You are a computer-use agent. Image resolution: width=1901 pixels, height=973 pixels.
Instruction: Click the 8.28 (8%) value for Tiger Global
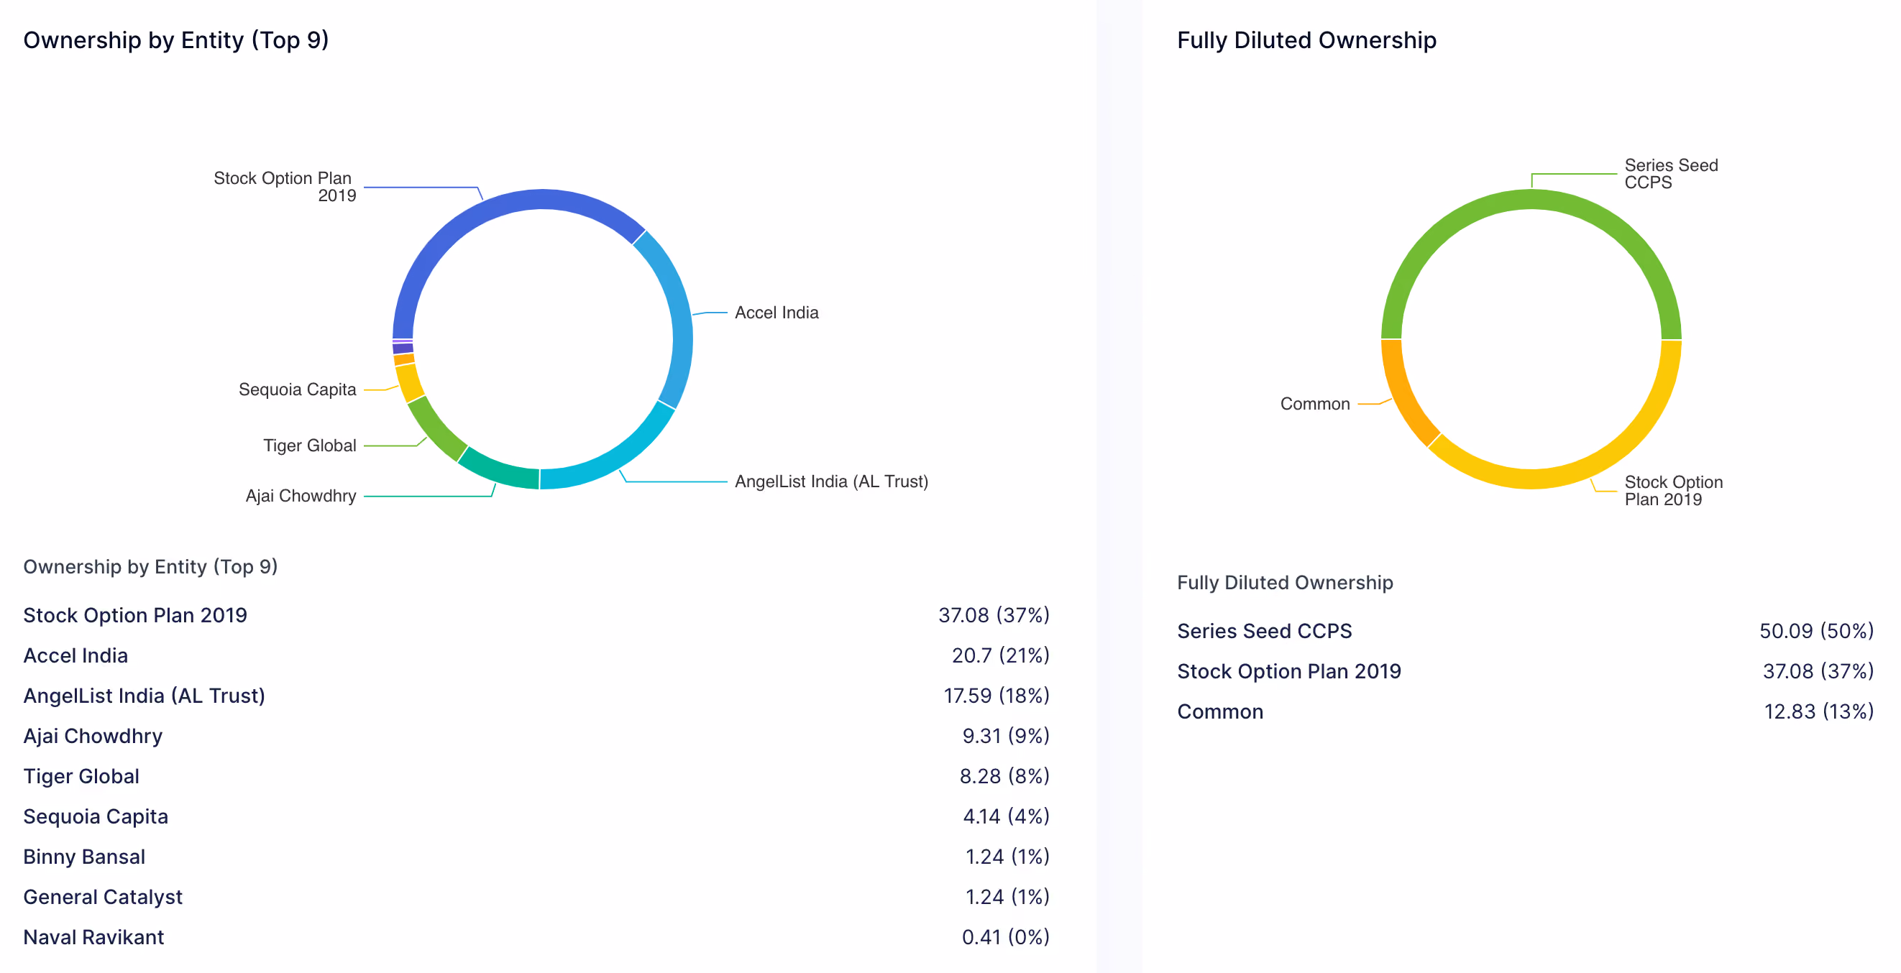1004,776
